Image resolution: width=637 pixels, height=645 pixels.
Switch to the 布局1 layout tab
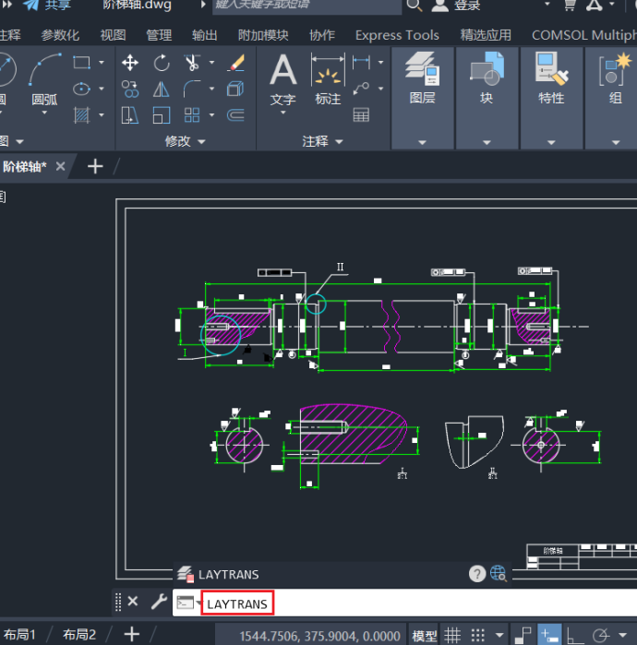click(20, 635)
